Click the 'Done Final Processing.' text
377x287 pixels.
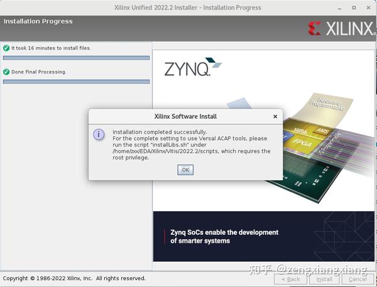pos(39,72)
